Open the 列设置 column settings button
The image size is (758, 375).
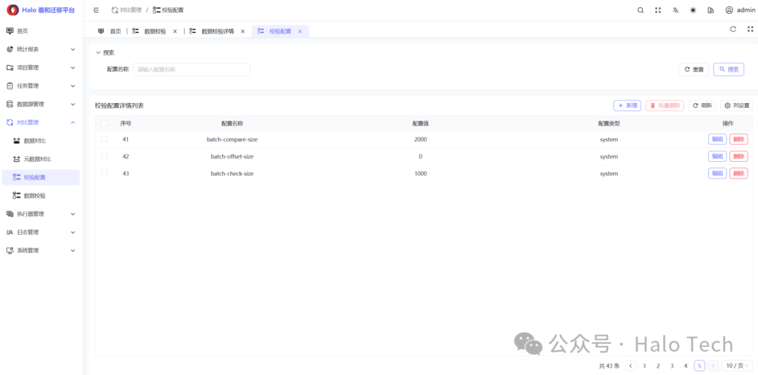click(x=736, y=106)
